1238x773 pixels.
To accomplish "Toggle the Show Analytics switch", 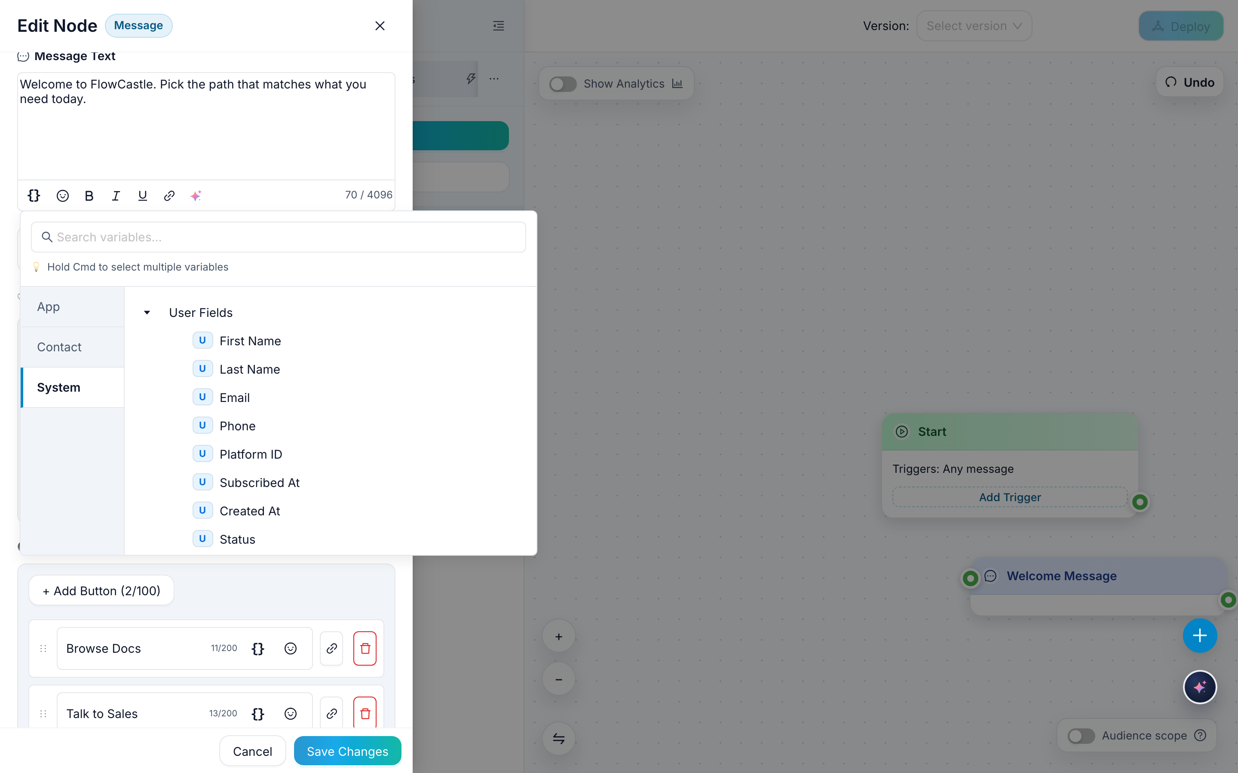I will pos(563,84).
